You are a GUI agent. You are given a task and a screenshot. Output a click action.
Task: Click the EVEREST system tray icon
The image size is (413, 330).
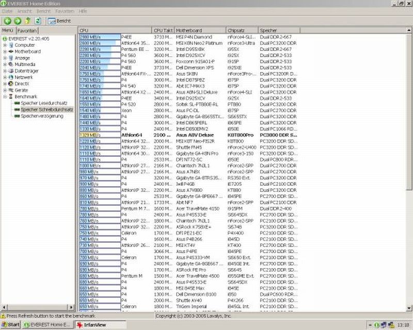[x=377, y=325]
